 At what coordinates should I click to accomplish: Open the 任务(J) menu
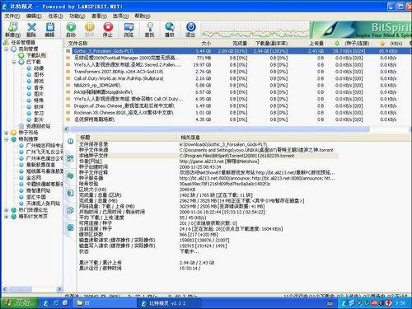click(x=55, y=16)
